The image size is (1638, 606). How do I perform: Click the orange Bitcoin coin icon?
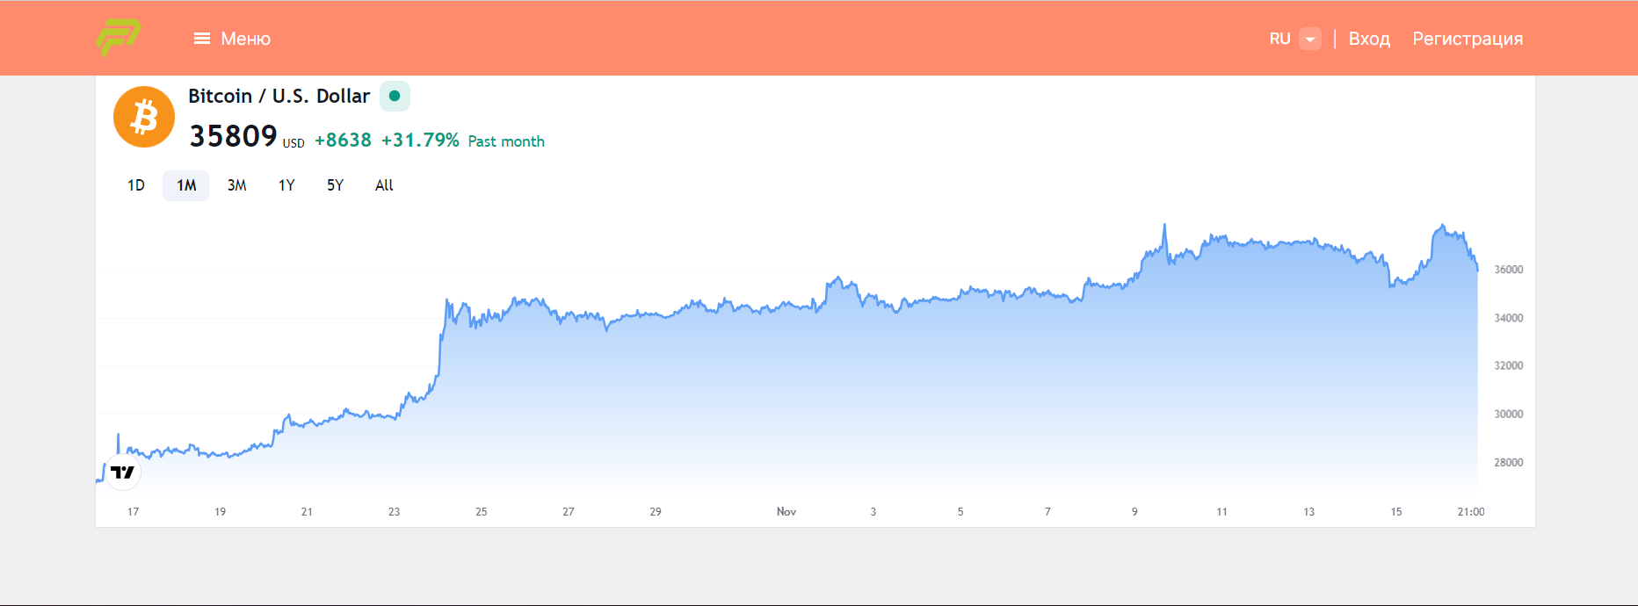(144, 117)
